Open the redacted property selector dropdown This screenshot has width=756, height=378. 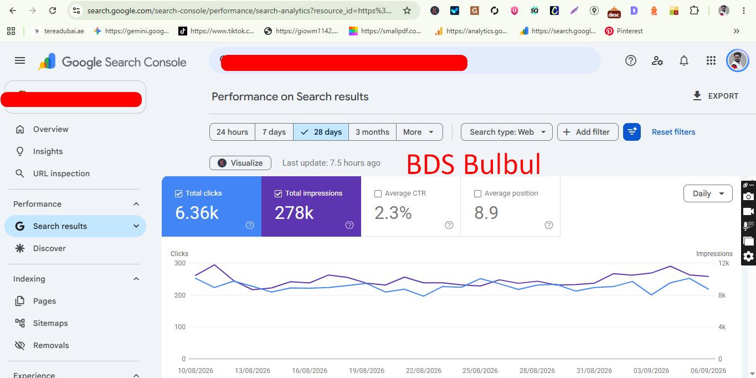75,97
